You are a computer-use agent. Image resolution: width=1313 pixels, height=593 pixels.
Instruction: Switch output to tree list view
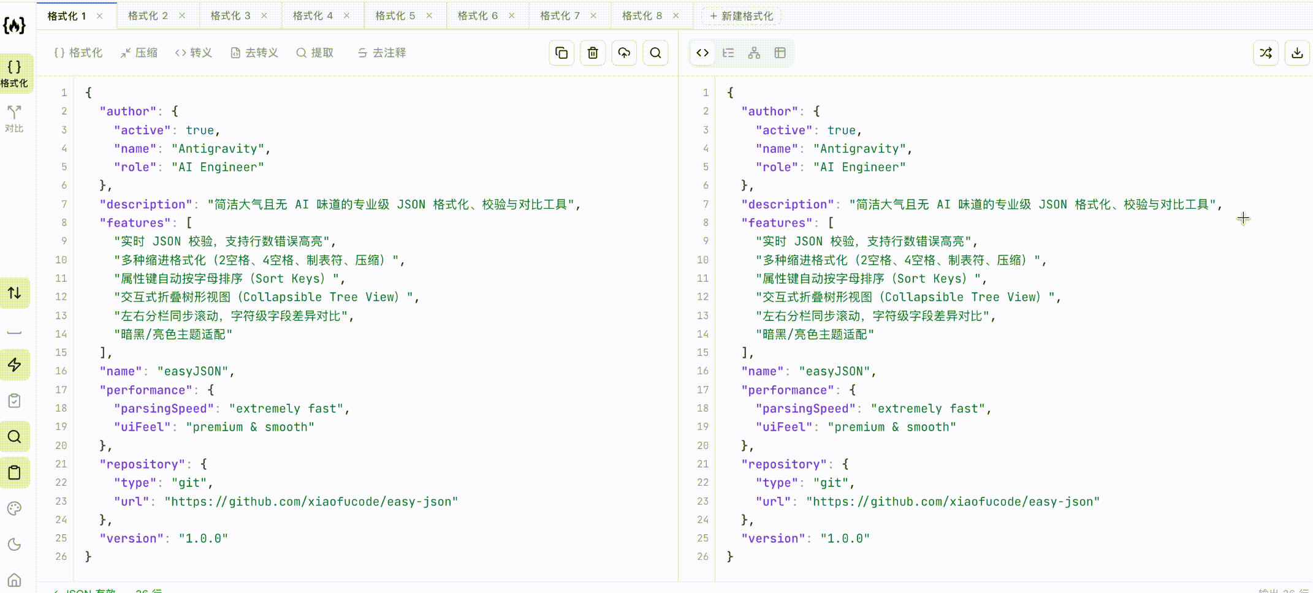point(728,53)
